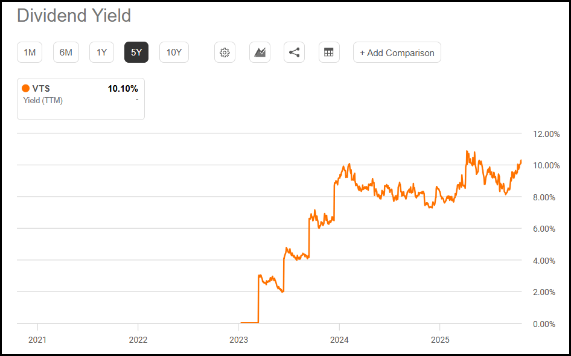The image size is (571, 356).
Task: Click the chart type mountain icon
Action: click(x=260, y=52)
